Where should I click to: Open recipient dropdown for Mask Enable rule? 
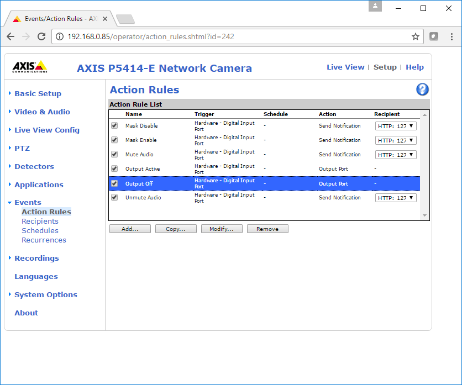(396, 140)
